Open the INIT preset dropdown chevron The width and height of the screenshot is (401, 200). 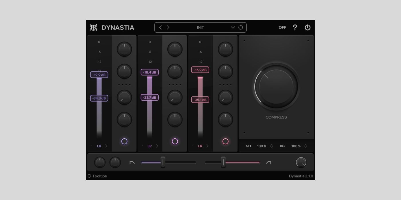(x=233, y=27)
